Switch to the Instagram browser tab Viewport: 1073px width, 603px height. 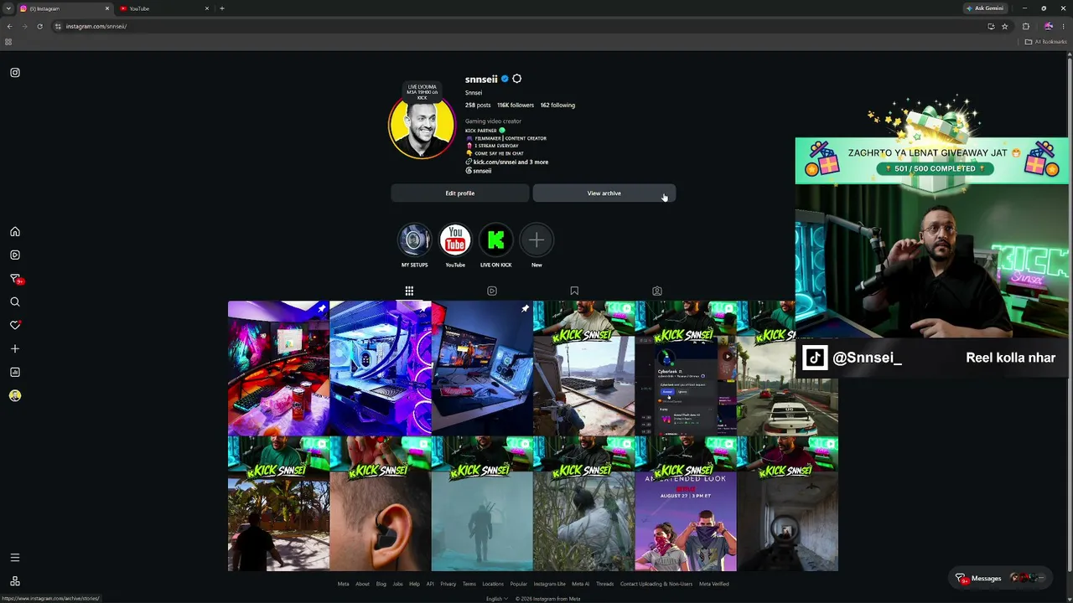point(65,8)
